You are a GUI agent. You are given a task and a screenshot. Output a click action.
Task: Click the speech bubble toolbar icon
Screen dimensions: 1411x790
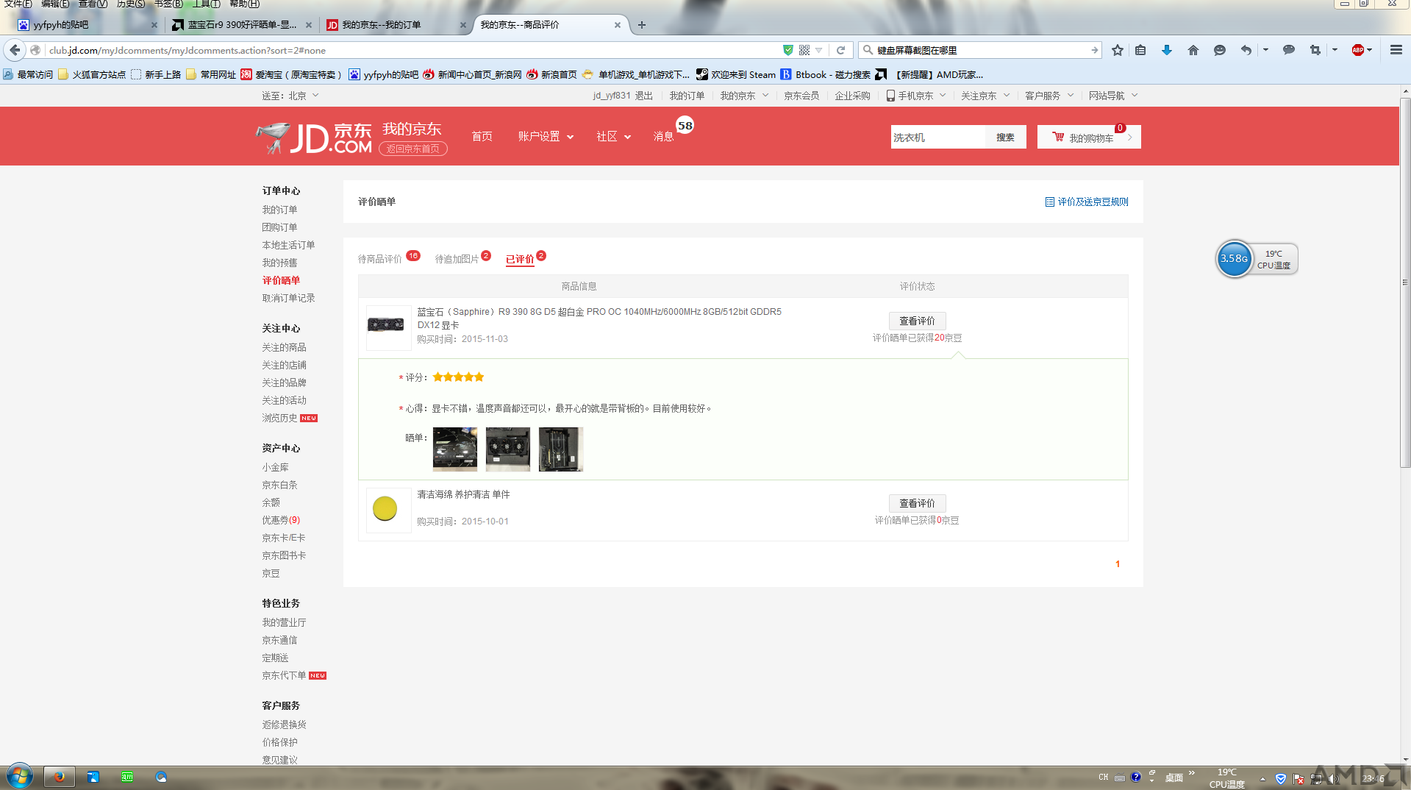[x=1289, y=50]
